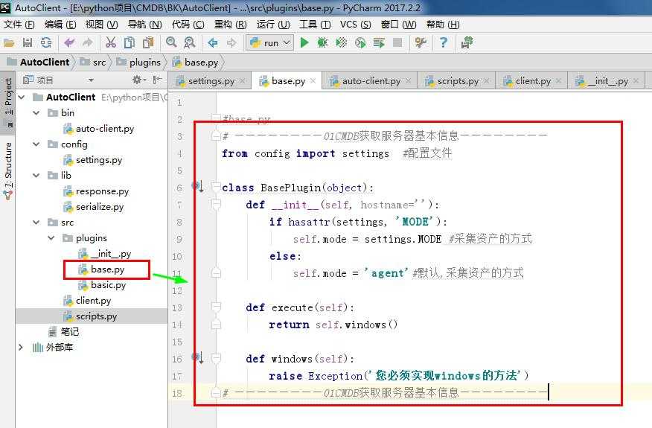Click the Run with Coverage icon
The image size is (652, 428).
point(342,42)
